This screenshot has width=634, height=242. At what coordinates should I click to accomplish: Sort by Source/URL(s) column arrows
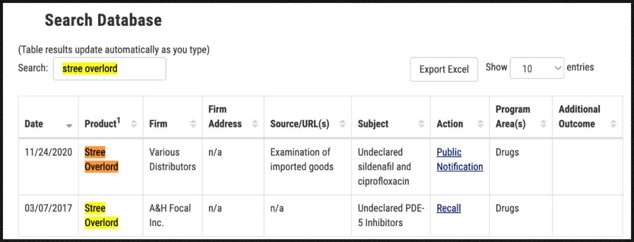click(x=343, y=124)
